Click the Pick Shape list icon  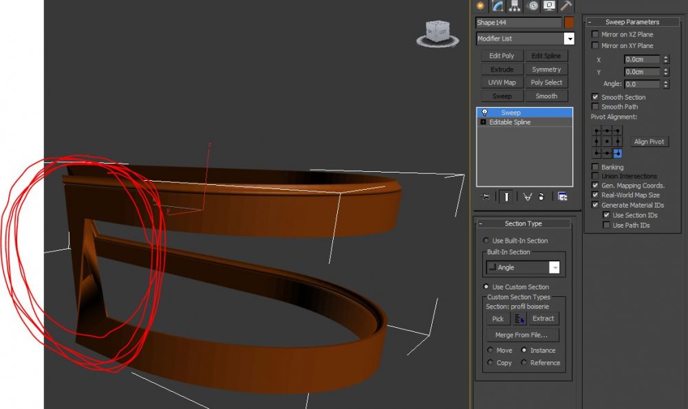click(x=519, y=319)
